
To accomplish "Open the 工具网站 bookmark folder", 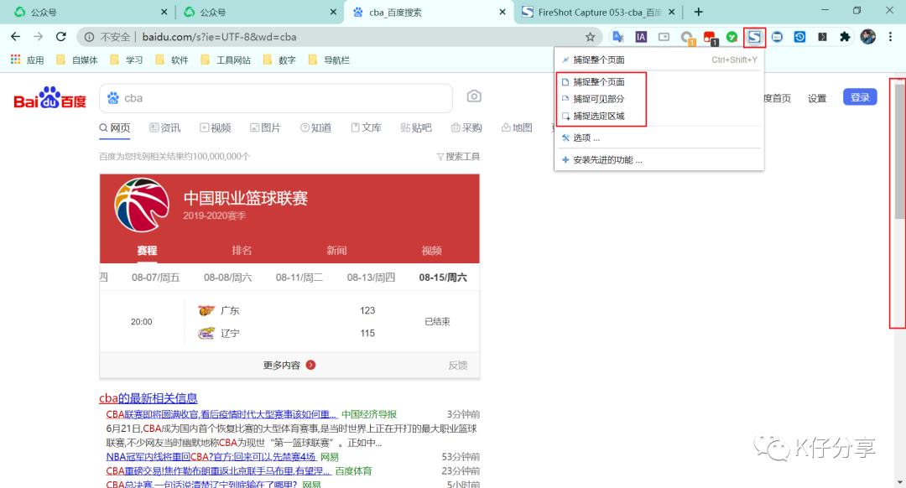I will (x=226, y=60).
